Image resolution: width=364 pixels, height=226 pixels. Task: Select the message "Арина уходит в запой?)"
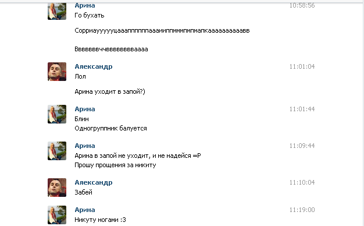(x=110, y=91)
